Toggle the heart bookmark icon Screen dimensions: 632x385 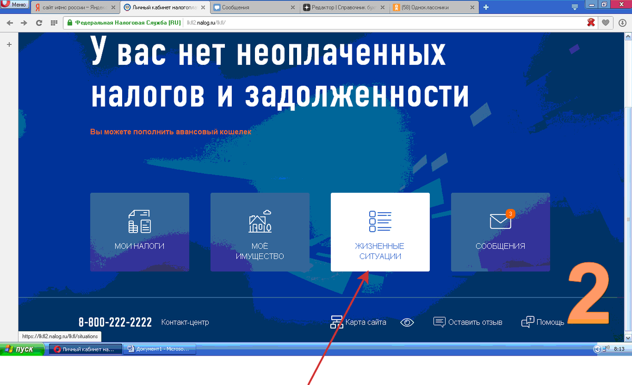(x=606, y=23)
